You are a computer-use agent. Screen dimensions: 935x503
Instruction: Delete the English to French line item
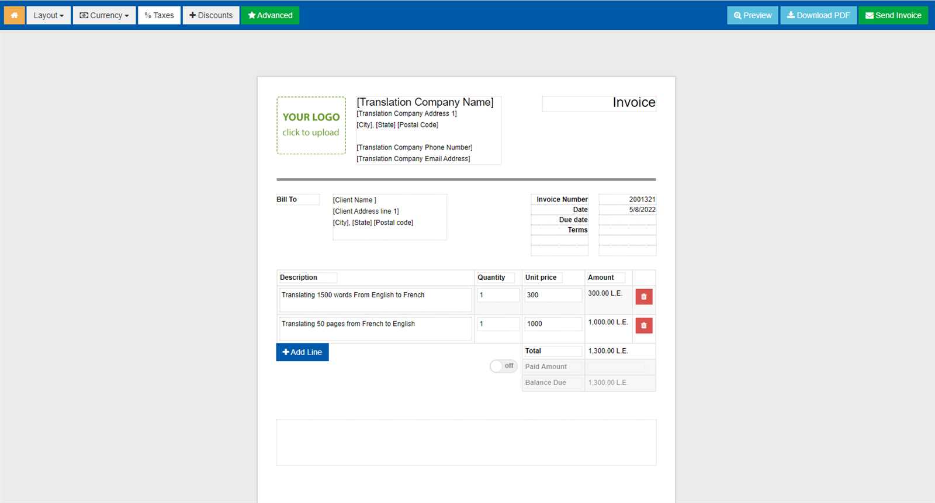pos(644,297)
